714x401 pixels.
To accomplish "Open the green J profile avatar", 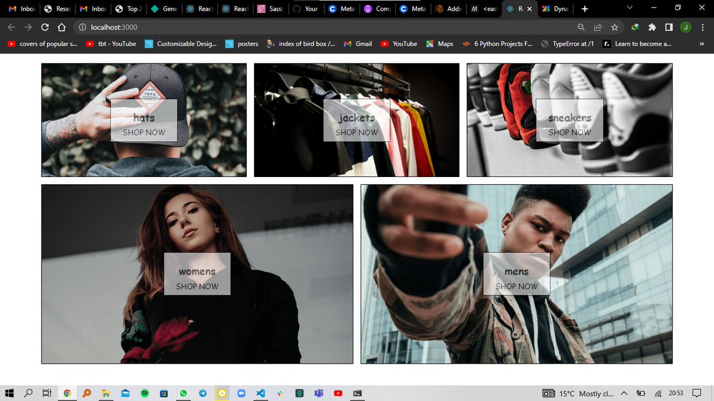I will tap(685, 27).
